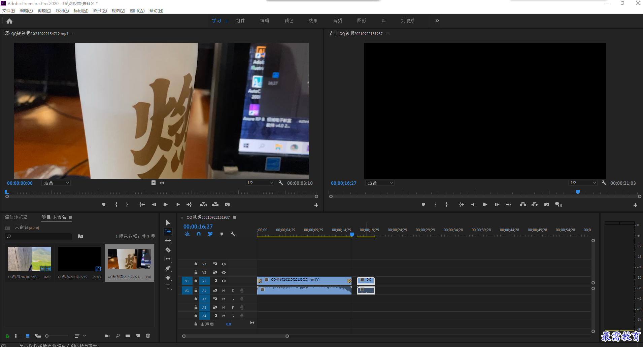The width and height of the screenshot is (643, 347).
Task: Open Find magnifier in project panel footer
Action: (117, 336)
